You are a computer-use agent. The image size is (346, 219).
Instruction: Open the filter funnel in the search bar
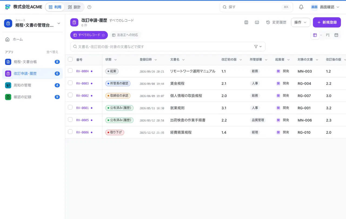256,47
